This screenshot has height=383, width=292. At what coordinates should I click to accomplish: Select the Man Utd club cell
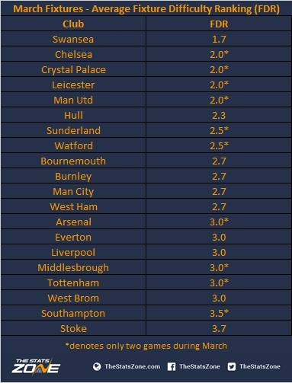tap(73, 100)
